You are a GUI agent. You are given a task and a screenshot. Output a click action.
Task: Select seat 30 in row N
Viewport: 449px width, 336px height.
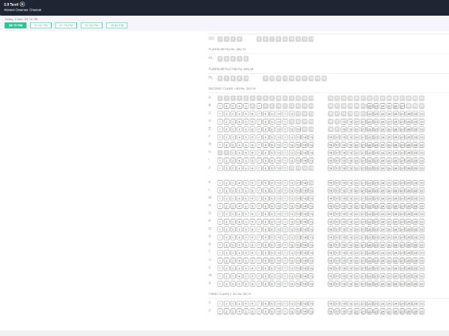421,206
